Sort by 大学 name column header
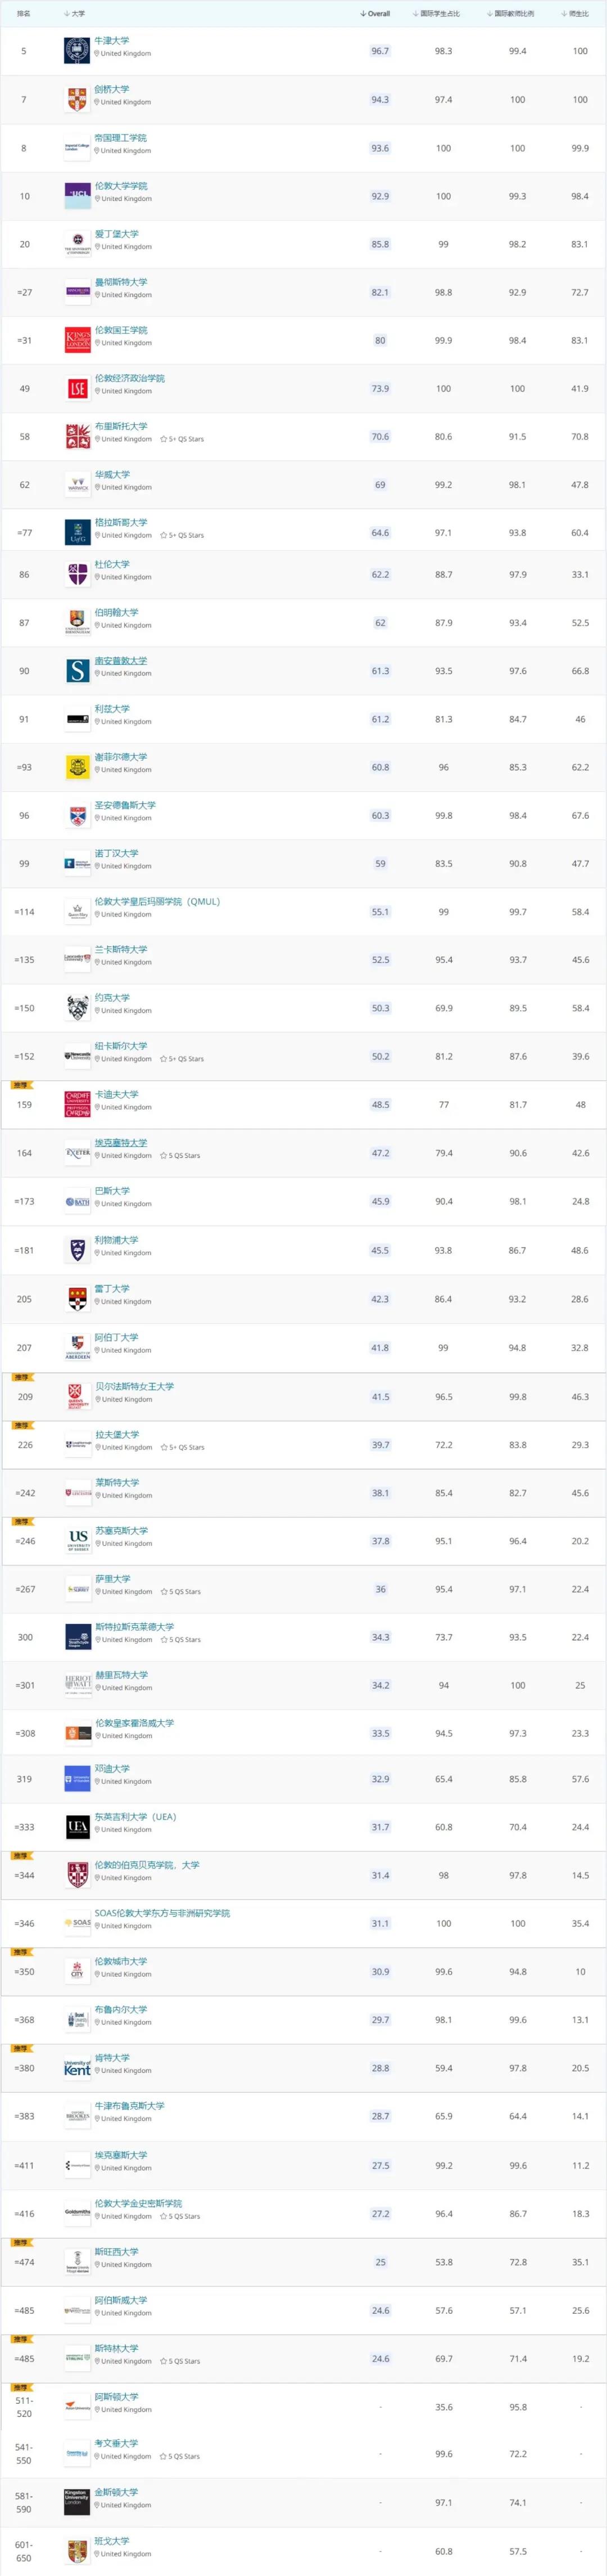 75,14
